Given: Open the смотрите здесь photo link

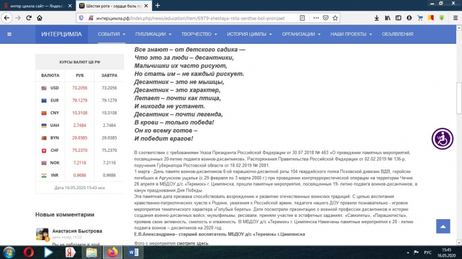Looking at the screenshot, I should pyautogui.click(x=192, y=243).
